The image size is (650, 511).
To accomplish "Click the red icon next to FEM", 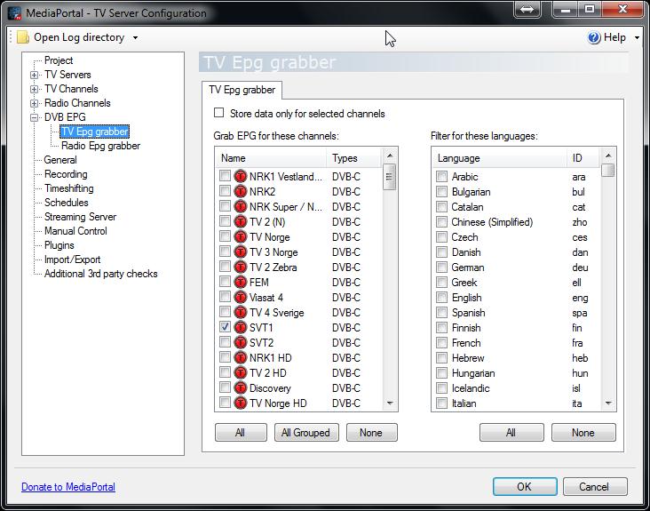I will point(241,282).
